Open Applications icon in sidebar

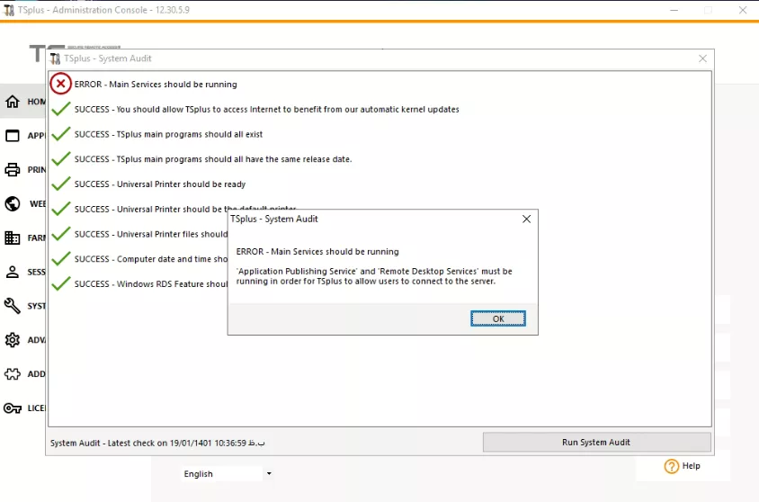click(12, 136)
